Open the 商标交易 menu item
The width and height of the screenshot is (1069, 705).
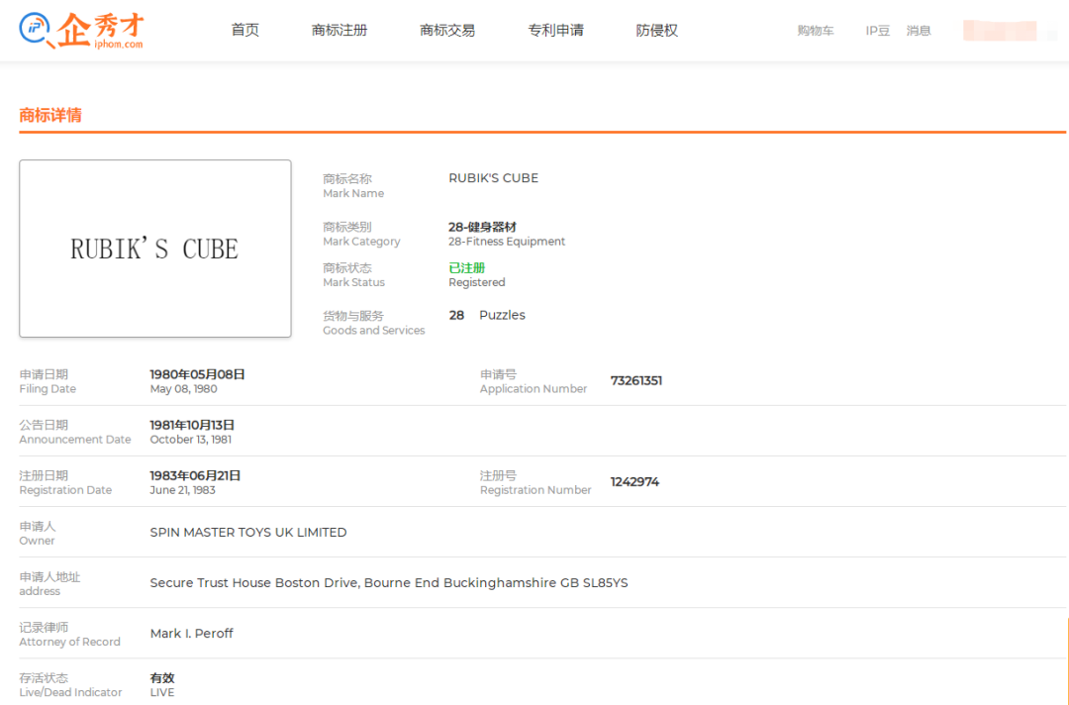(447, 30)
